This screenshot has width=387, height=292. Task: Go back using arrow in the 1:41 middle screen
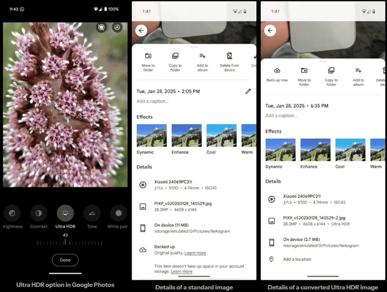coord(141,31)
